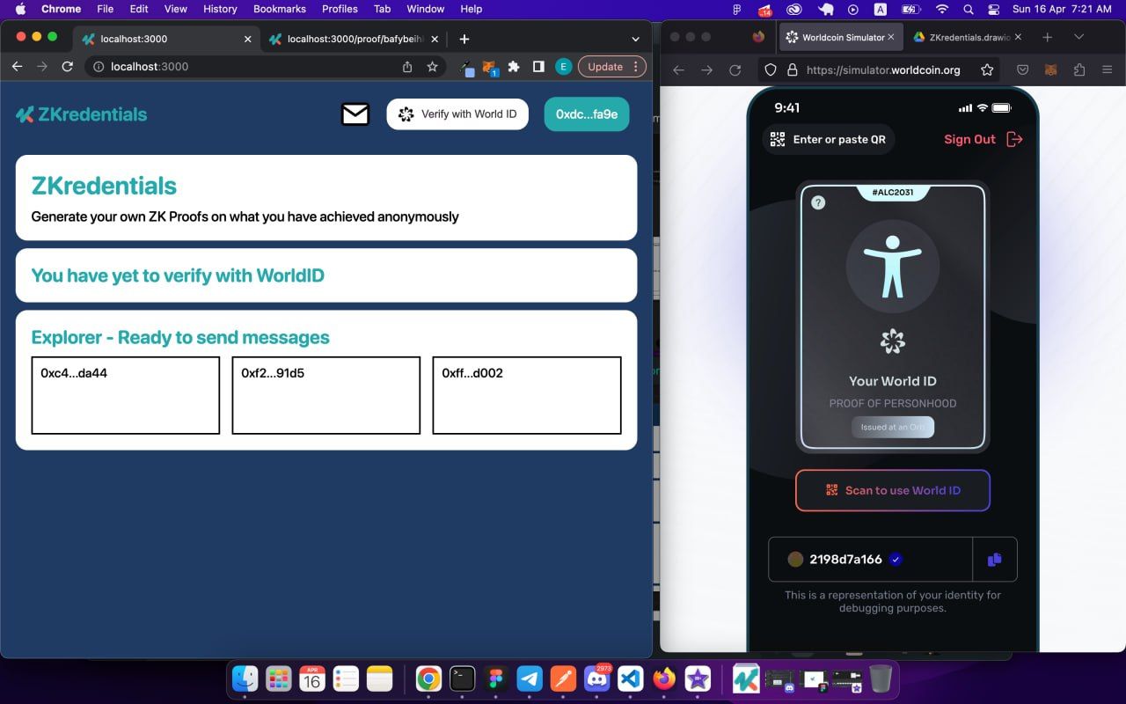Open Chrome's three-dot Update menu
1126x704 pixels.
pyautogui.click(x=636, y=67)
